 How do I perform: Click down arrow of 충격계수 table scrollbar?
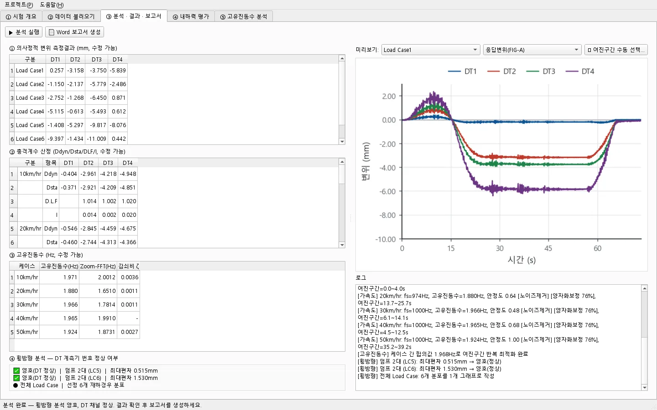click(x=342, y=245)
